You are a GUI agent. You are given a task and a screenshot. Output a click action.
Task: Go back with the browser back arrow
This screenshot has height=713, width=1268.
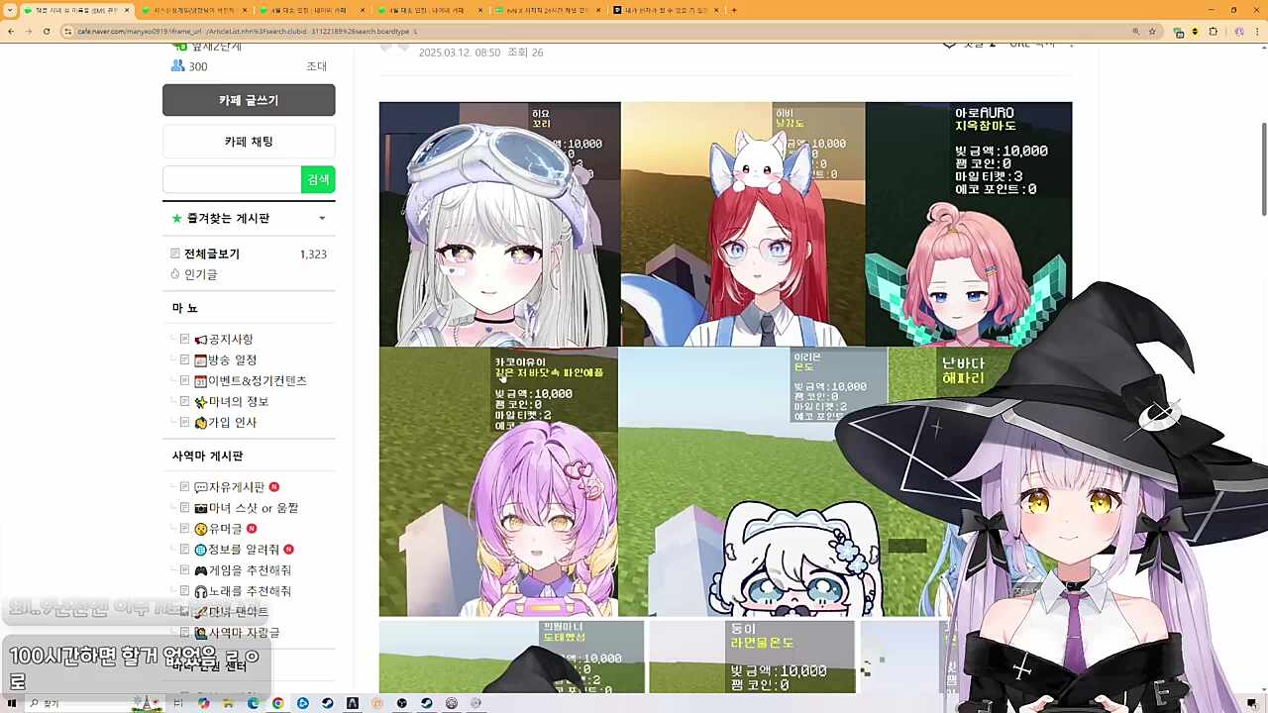pyautogui.click(x=11, y=32)
